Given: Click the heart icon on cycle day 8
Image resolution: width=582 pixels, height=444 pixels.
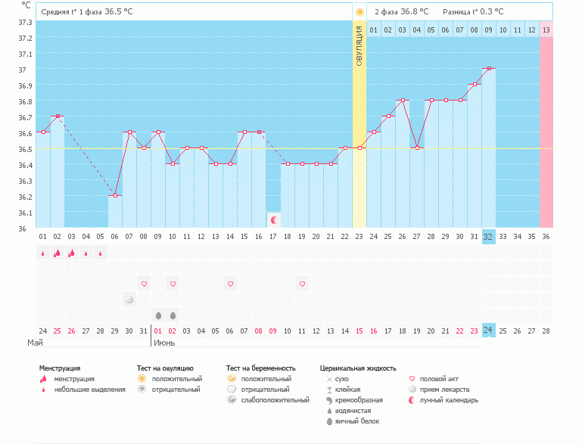Looking at the screenshot, I should [144, 284].
